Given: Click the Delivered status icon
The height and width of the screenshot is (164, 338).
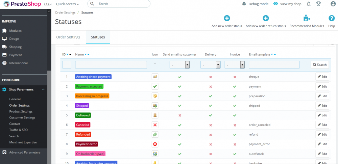Looking at the screenshot, I should tap(155, 115).
